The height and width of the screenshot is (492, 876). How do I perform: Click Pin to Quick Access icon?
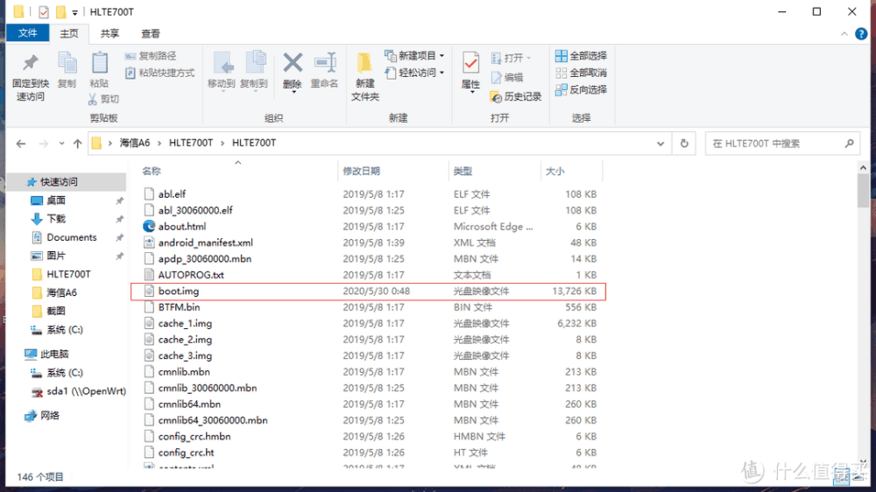30,62
